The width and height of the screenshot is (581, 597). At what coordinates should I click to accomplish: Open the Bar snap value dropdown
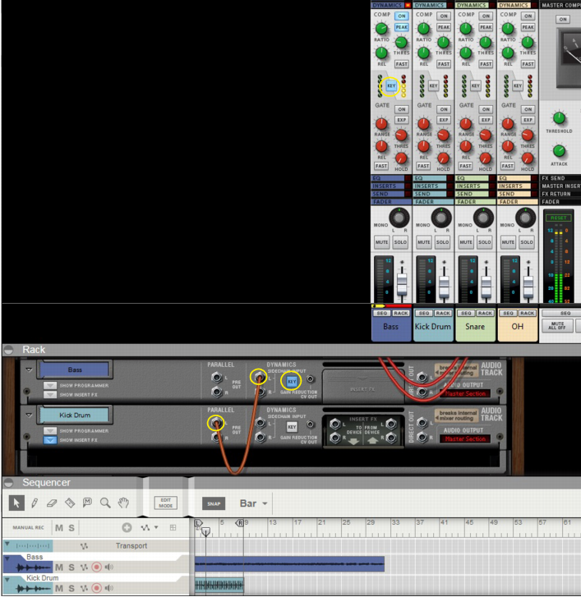(254, 503)
